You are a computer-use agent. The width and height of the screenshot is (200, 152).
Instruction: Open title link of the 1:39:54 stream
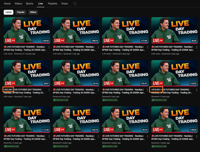[173, 138]
